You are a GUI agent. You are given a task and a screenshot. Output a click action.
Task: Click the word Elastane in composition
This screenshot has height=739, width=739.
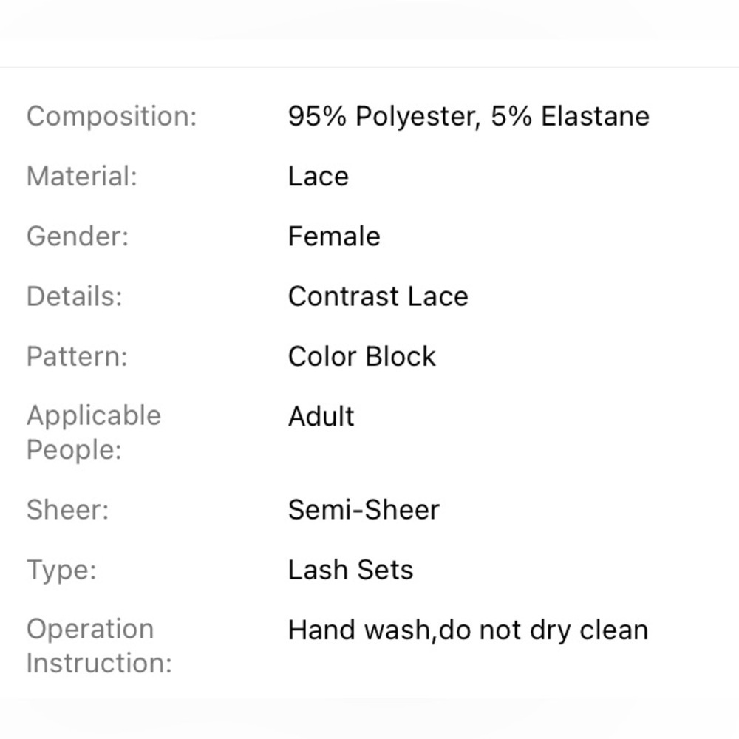point(595,116)
